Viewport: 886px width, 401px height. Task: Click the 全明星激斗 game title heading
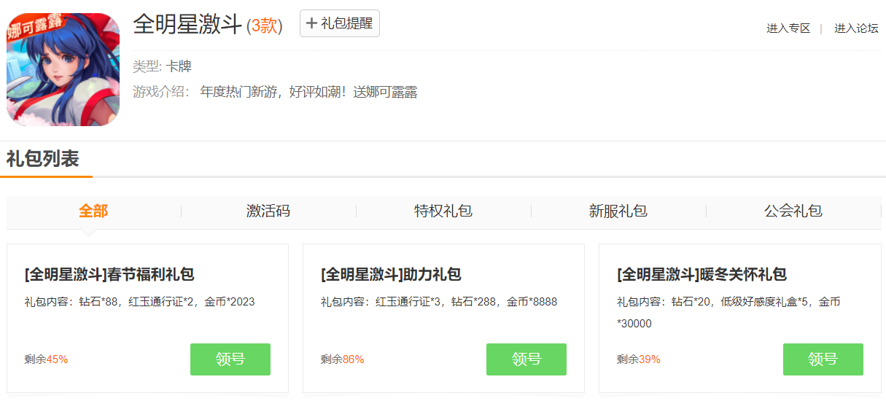pyautogui.click(x=187, y=24)
